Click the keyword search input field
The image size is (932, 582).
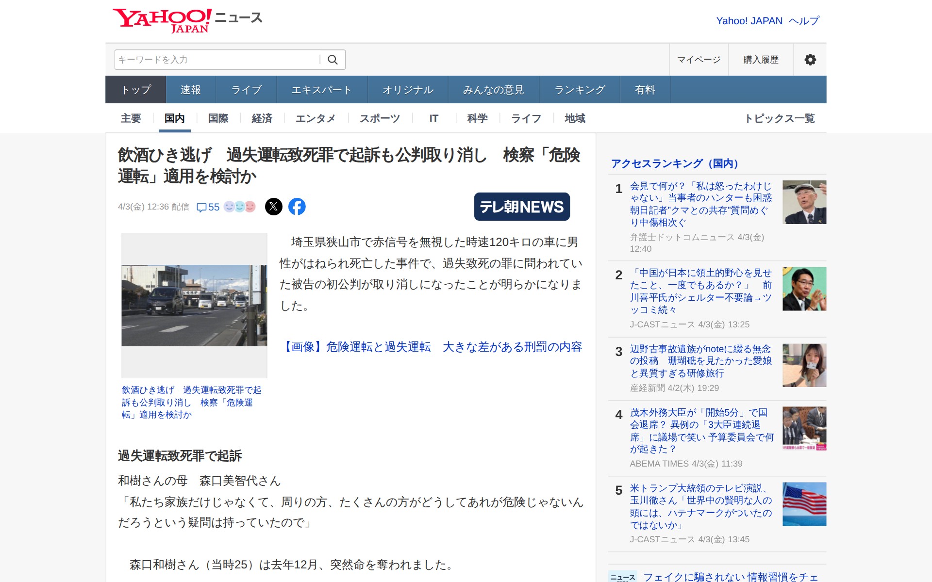point(217,60)
